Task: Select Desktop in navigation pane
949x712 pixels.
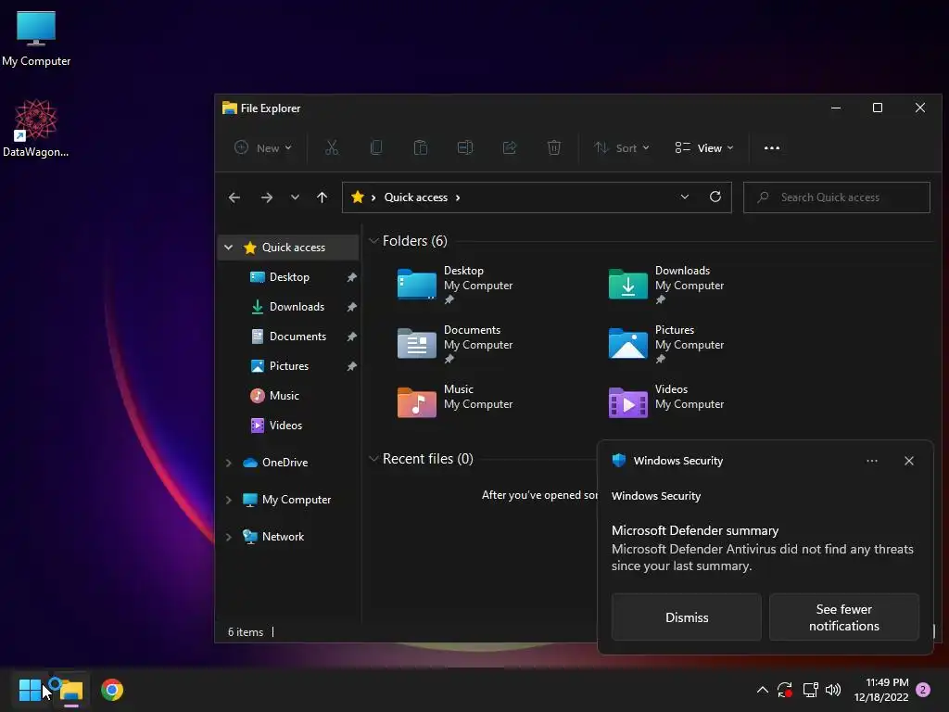Action: point(289,276)
